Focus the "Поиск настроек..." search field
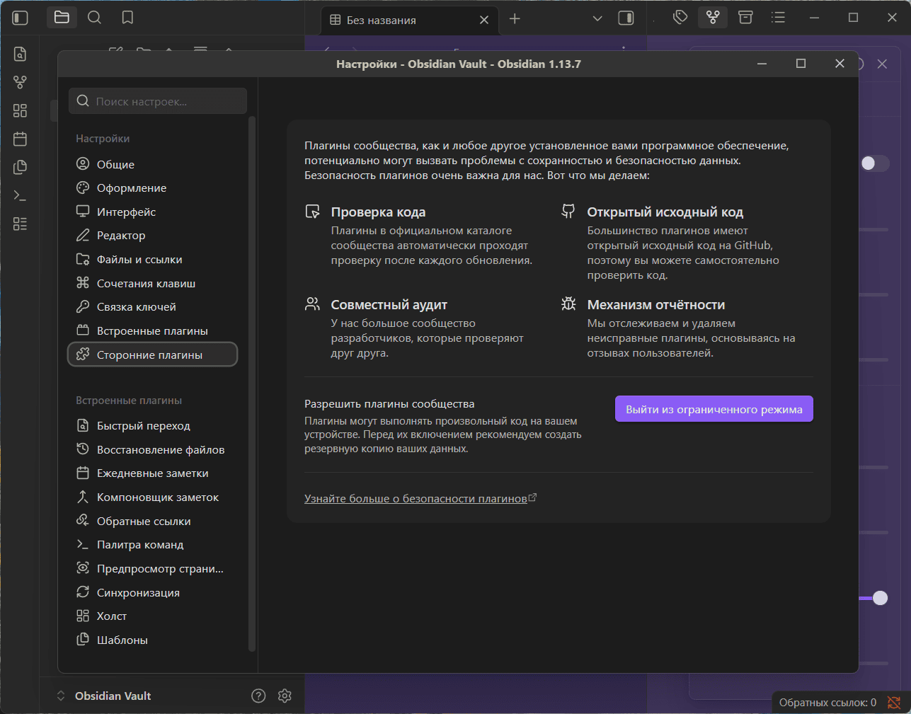911x714 pixels. point(158,101)
